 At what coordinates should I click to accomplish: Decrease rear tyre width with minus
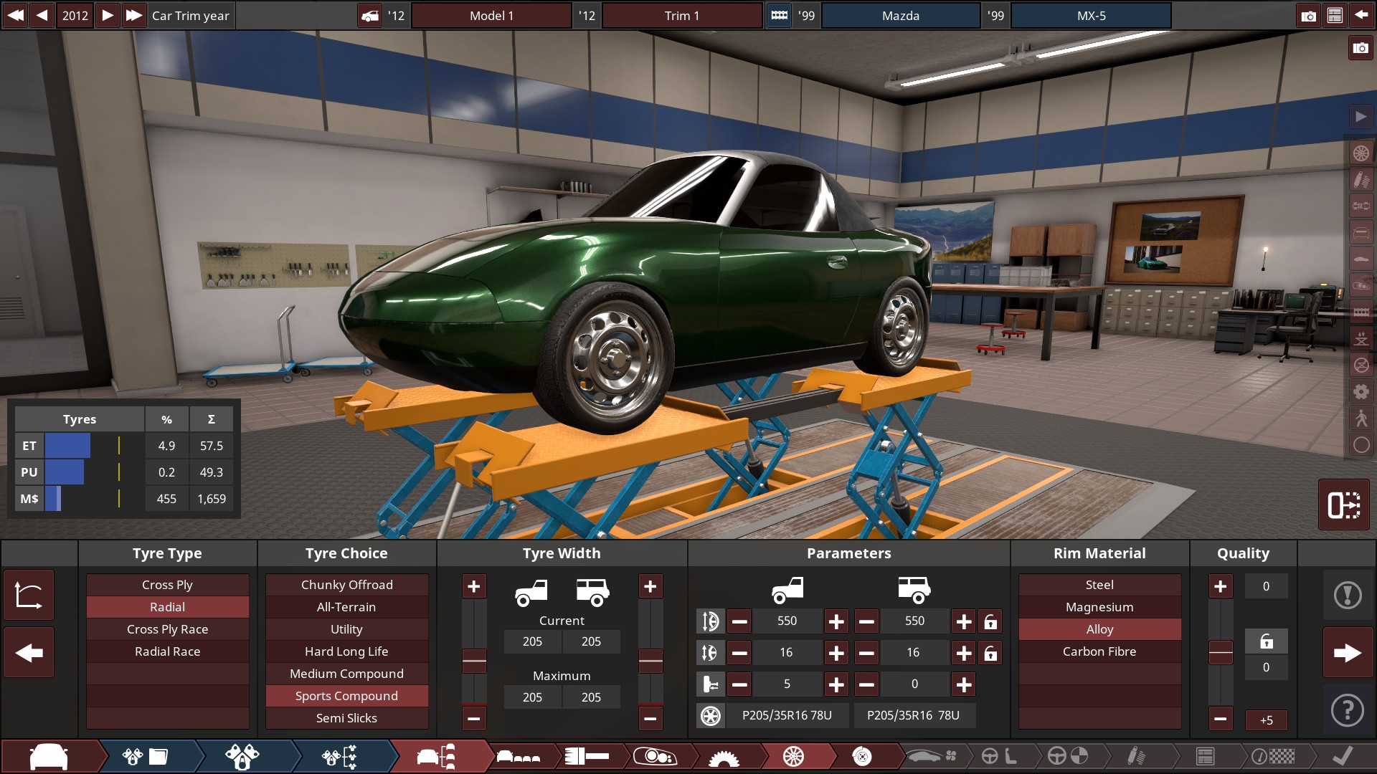[650, 718]
